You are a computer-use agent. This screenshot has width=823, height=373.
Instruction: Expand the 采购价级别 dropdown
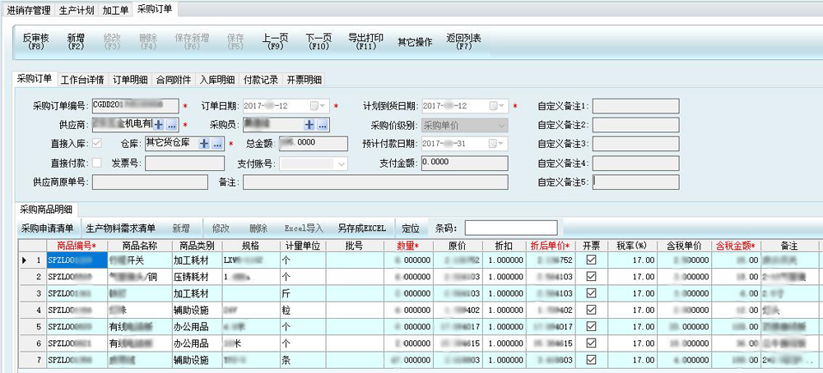point(501,125)
